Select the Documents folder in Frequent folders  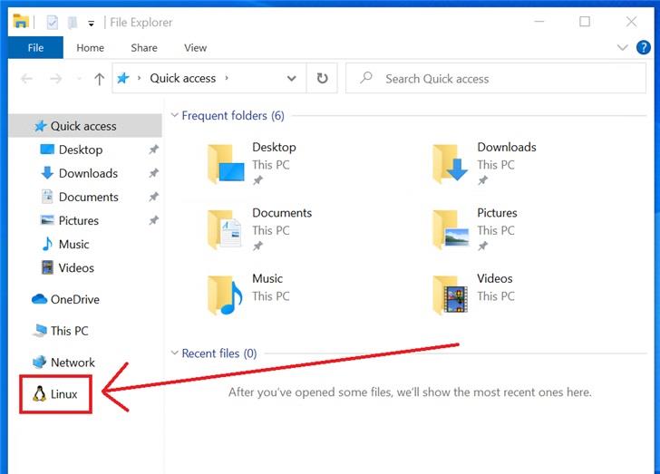tap(260, 229)
